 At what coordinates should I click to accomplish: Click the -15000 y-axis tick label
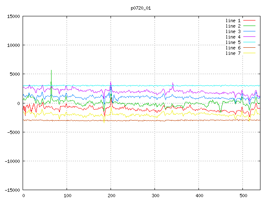click(x=12, y=190)
